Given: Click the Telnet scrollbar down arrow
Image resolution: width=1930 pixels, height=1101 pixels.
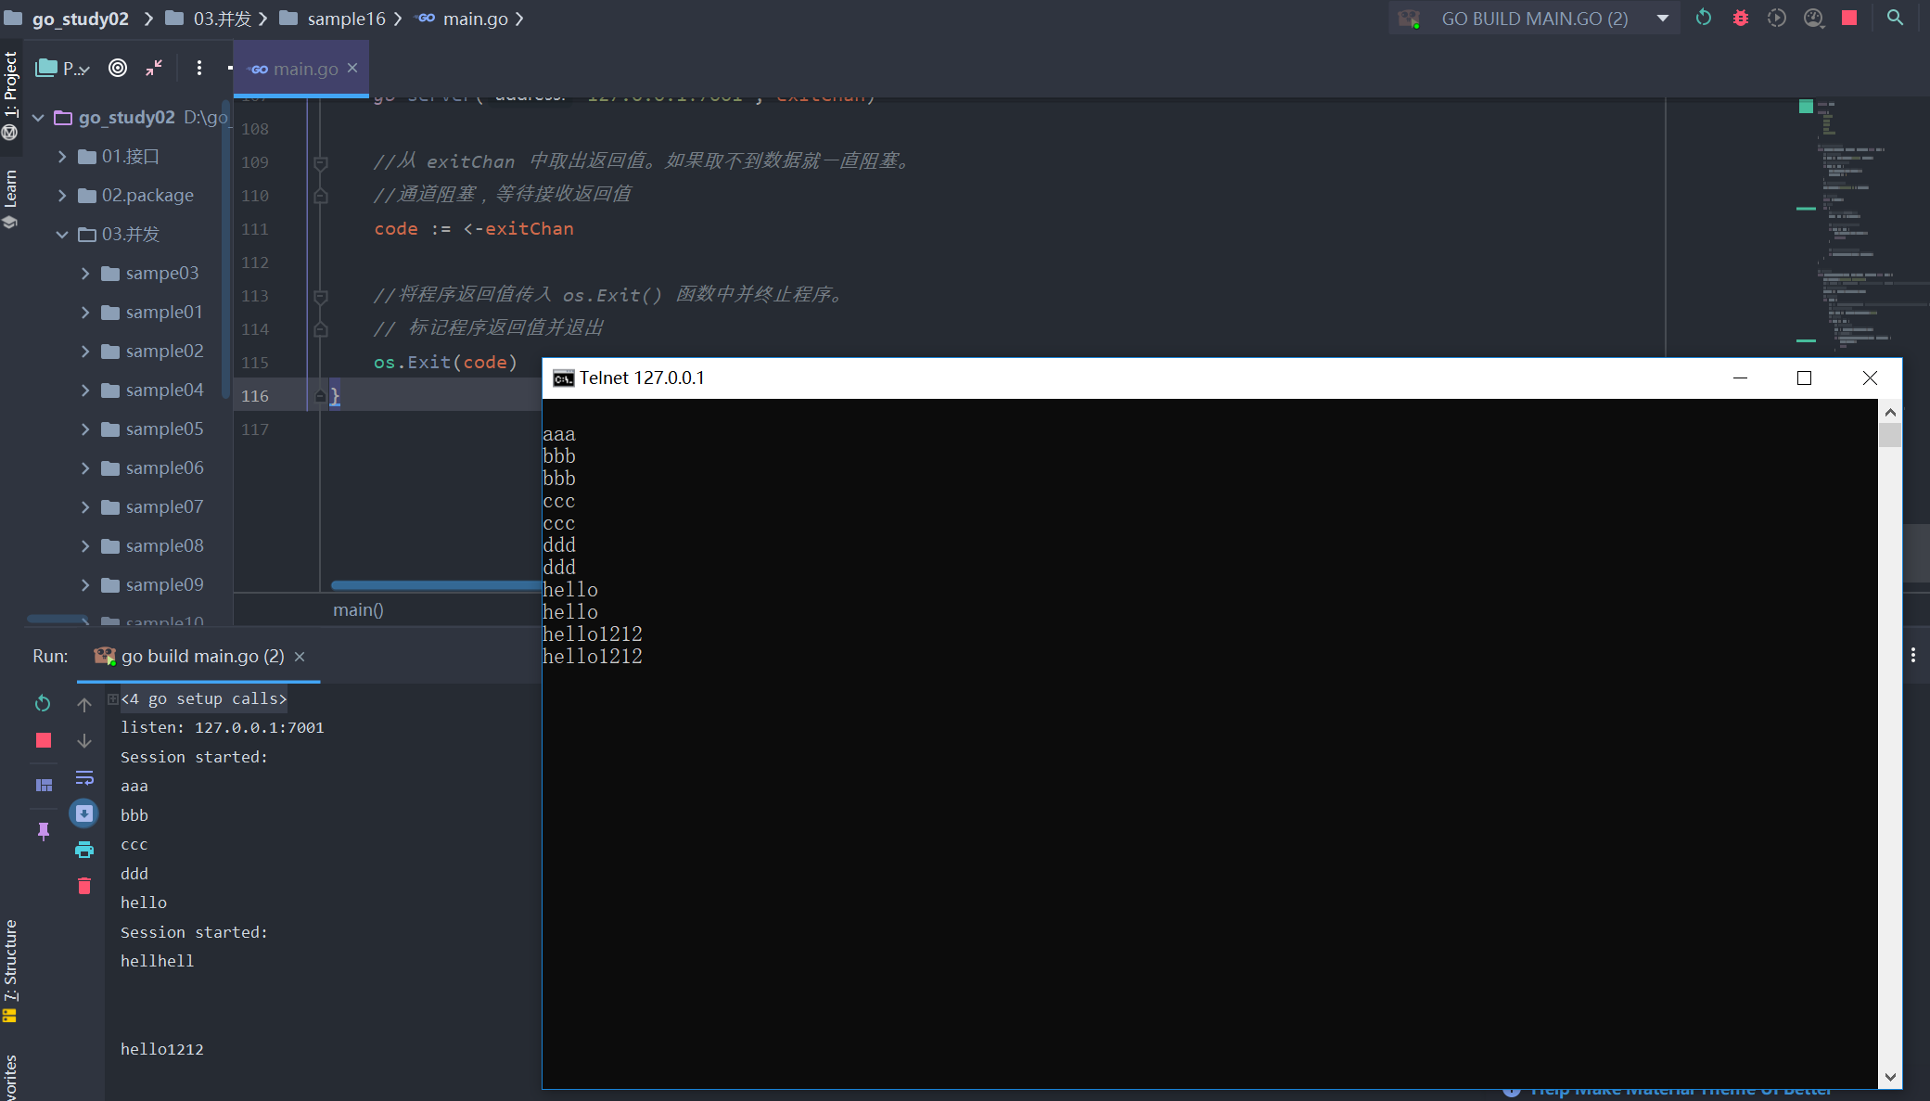Looking at the screenshot, I should (1889, 1077).
